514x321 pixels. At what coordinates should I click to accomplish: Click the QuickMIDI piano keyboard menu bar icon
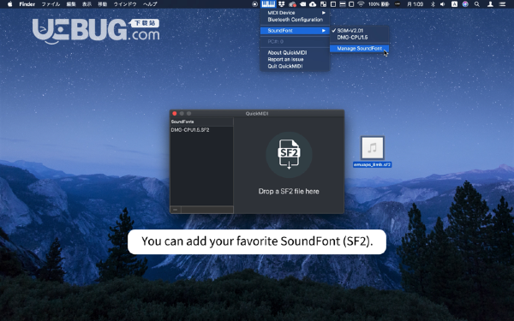click(268, 4)
